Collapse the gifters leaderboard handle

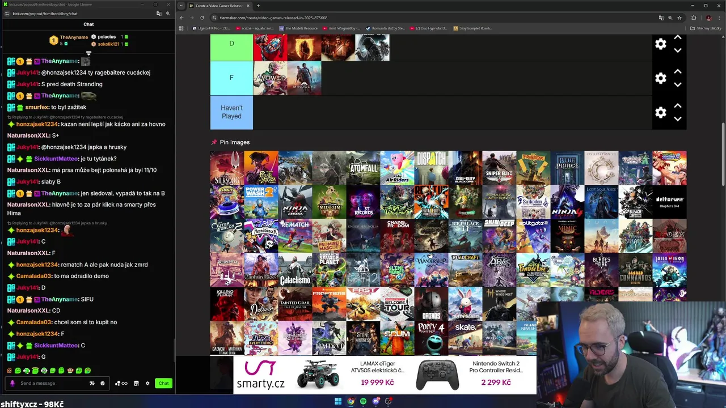[88, 53]
